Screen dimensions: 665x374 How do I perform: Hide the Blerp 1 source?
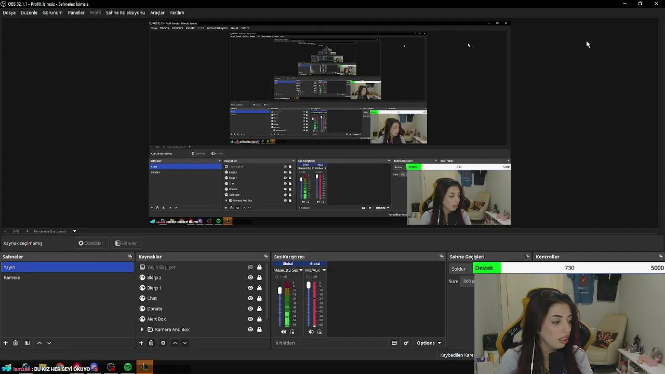[250, 288]
